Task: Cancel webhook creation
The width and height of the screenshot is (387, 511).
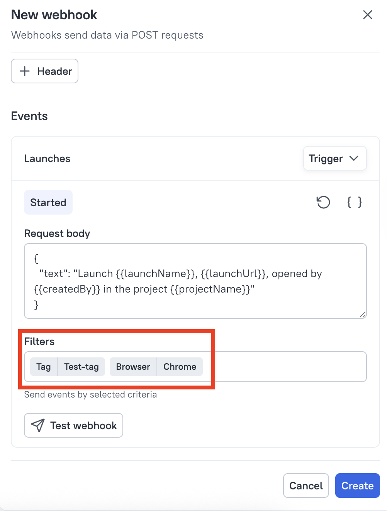Action: (x=306, y=486)
